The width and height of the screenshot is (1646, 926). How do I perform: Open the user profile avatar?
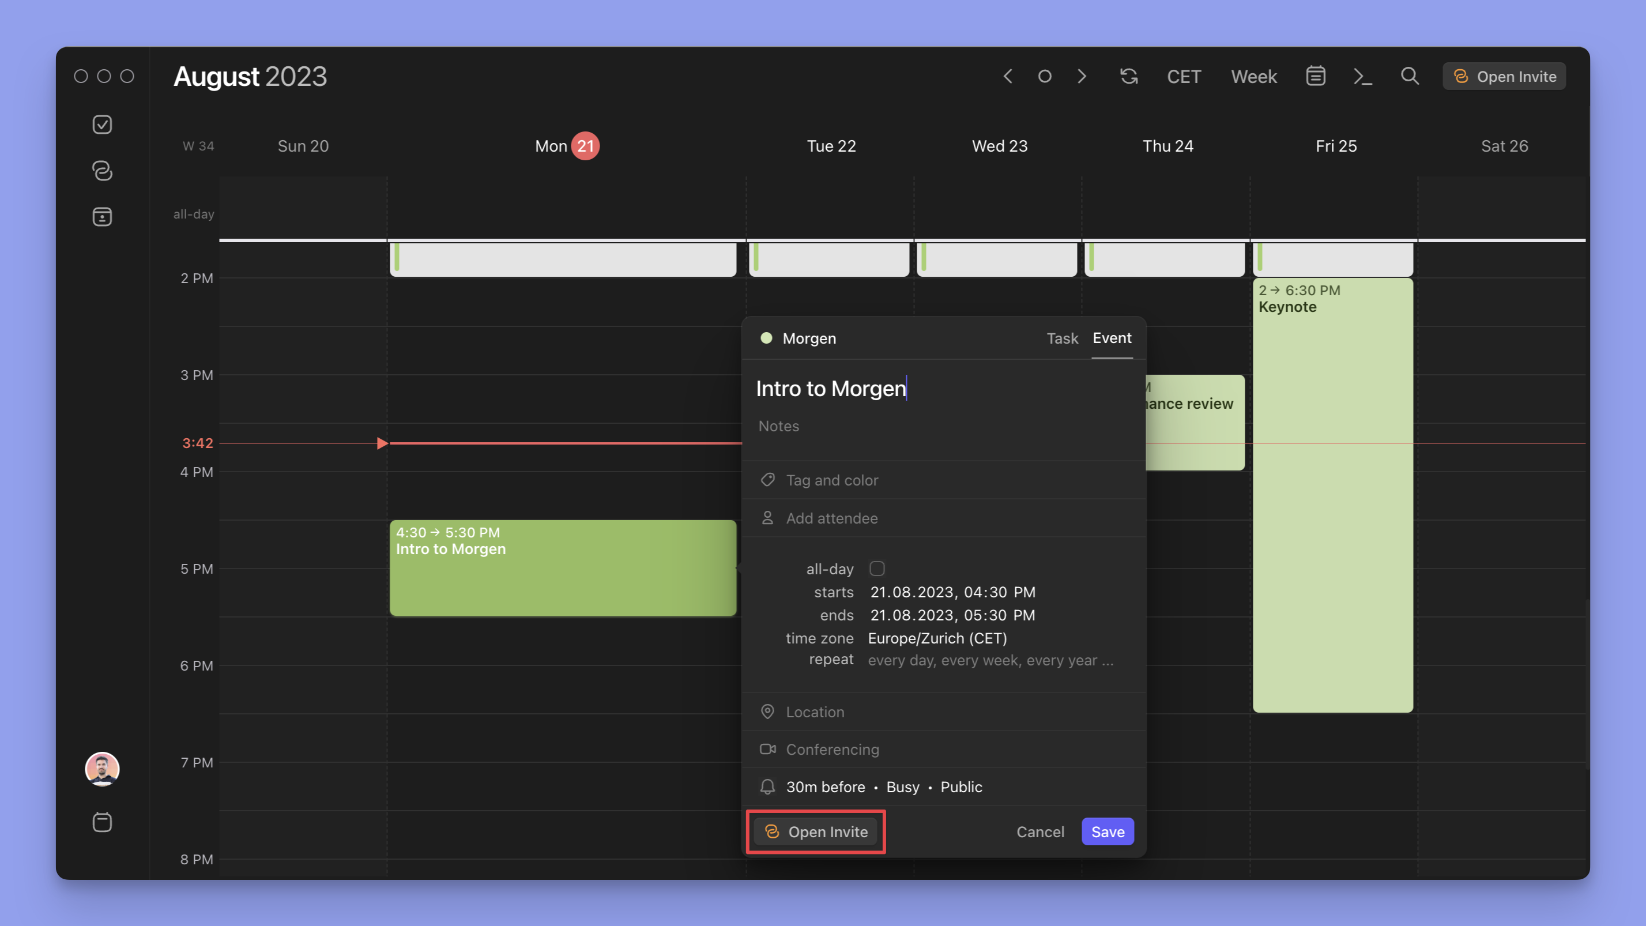102,769
